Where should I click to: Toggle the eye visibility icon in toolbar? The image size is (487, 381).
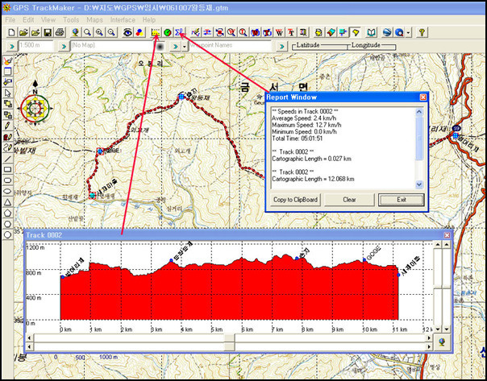click(127, 32)
